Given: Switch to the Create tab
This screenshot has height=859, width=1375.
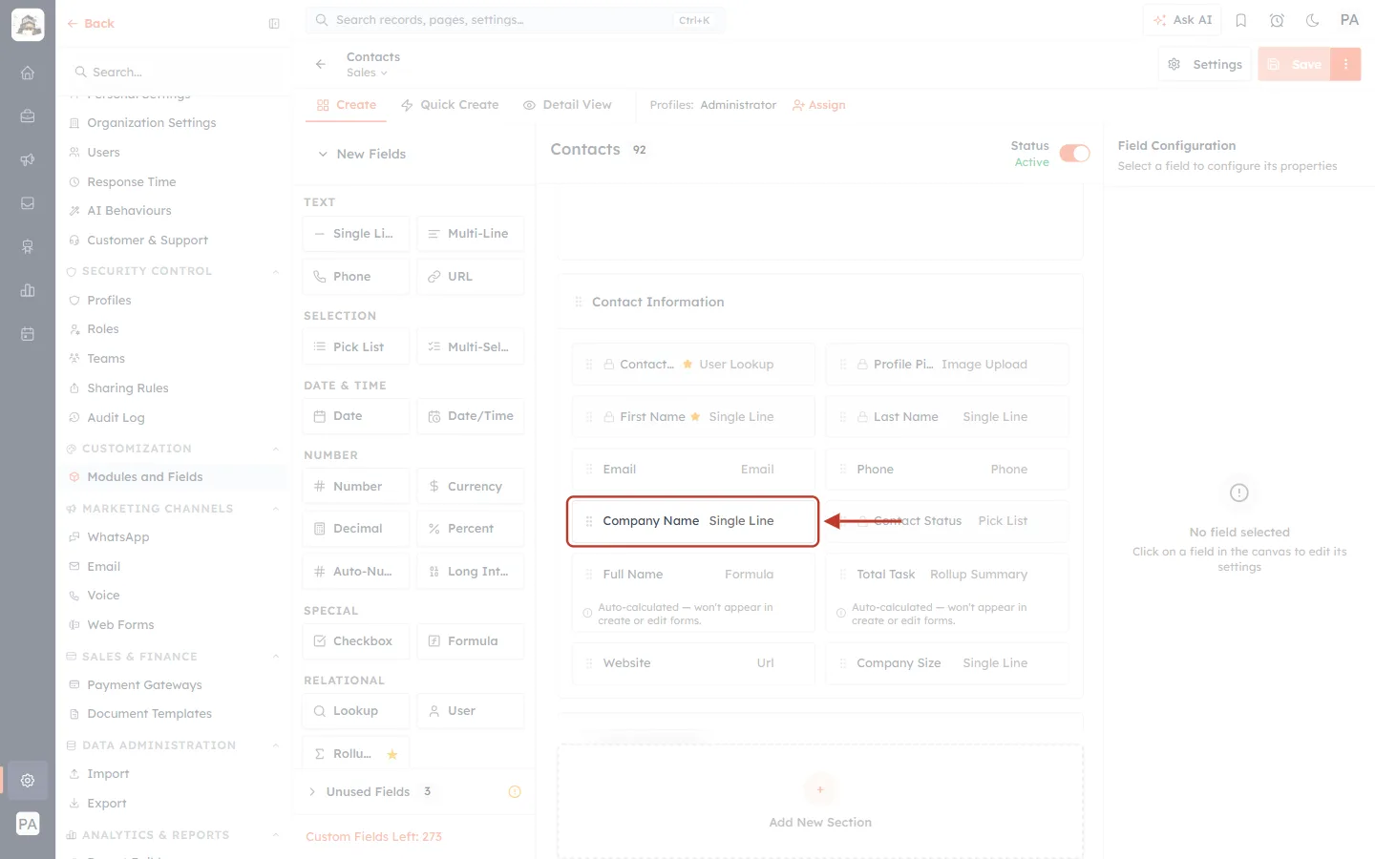Looking at the screenshot, I should tap(347, 105).
